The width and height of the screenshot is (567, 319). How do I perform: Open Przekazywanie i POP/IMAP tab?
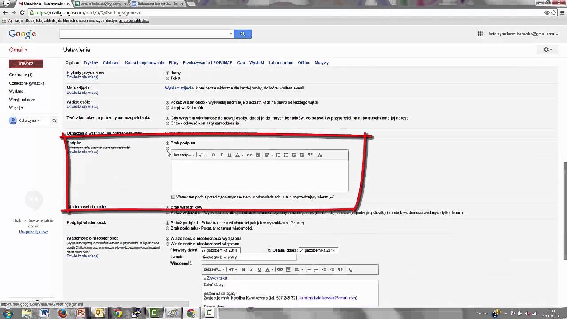click(208, 63)
